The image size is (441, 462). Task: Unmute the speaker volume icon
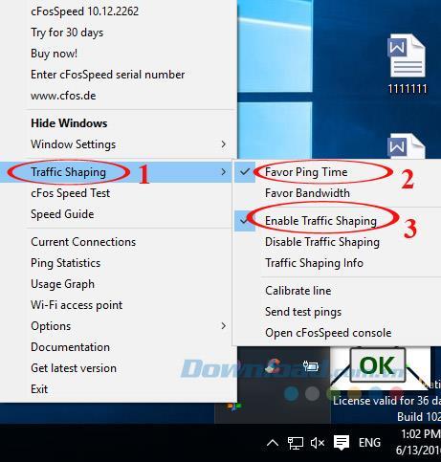coord(317,443)
